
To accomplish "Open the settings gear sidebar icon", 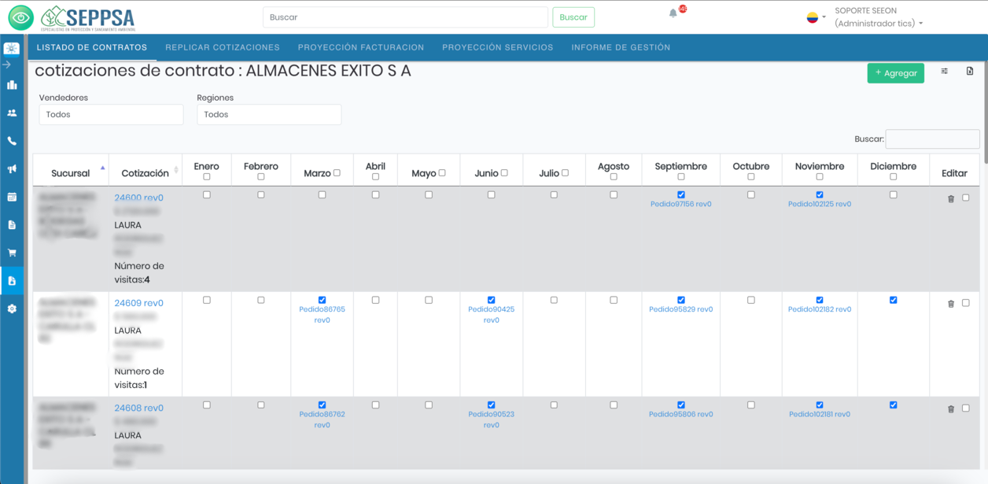I will pyautogui.click(x=12, y=309).
